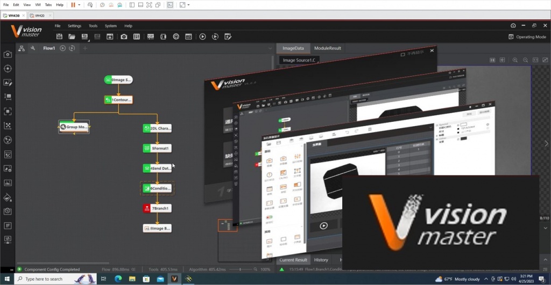Run the solution continuously from top toolbar
This screenshot has width=551, height=285.
click(x=215, y=36)
